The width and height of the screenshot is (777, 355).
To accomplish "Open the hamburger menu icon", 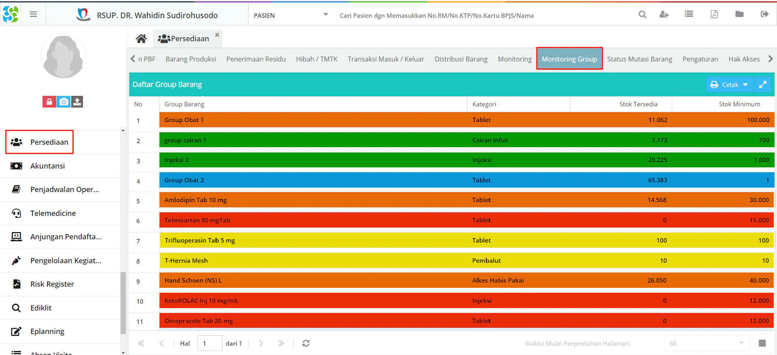I will tap(33, 15).
